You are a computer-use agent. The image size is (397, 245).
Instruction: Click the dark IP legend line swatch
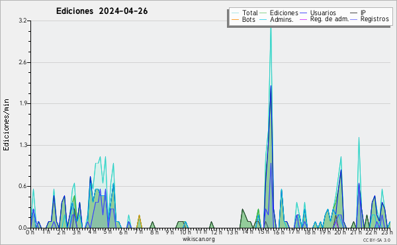pyautogui.click(x=354, y=13)
